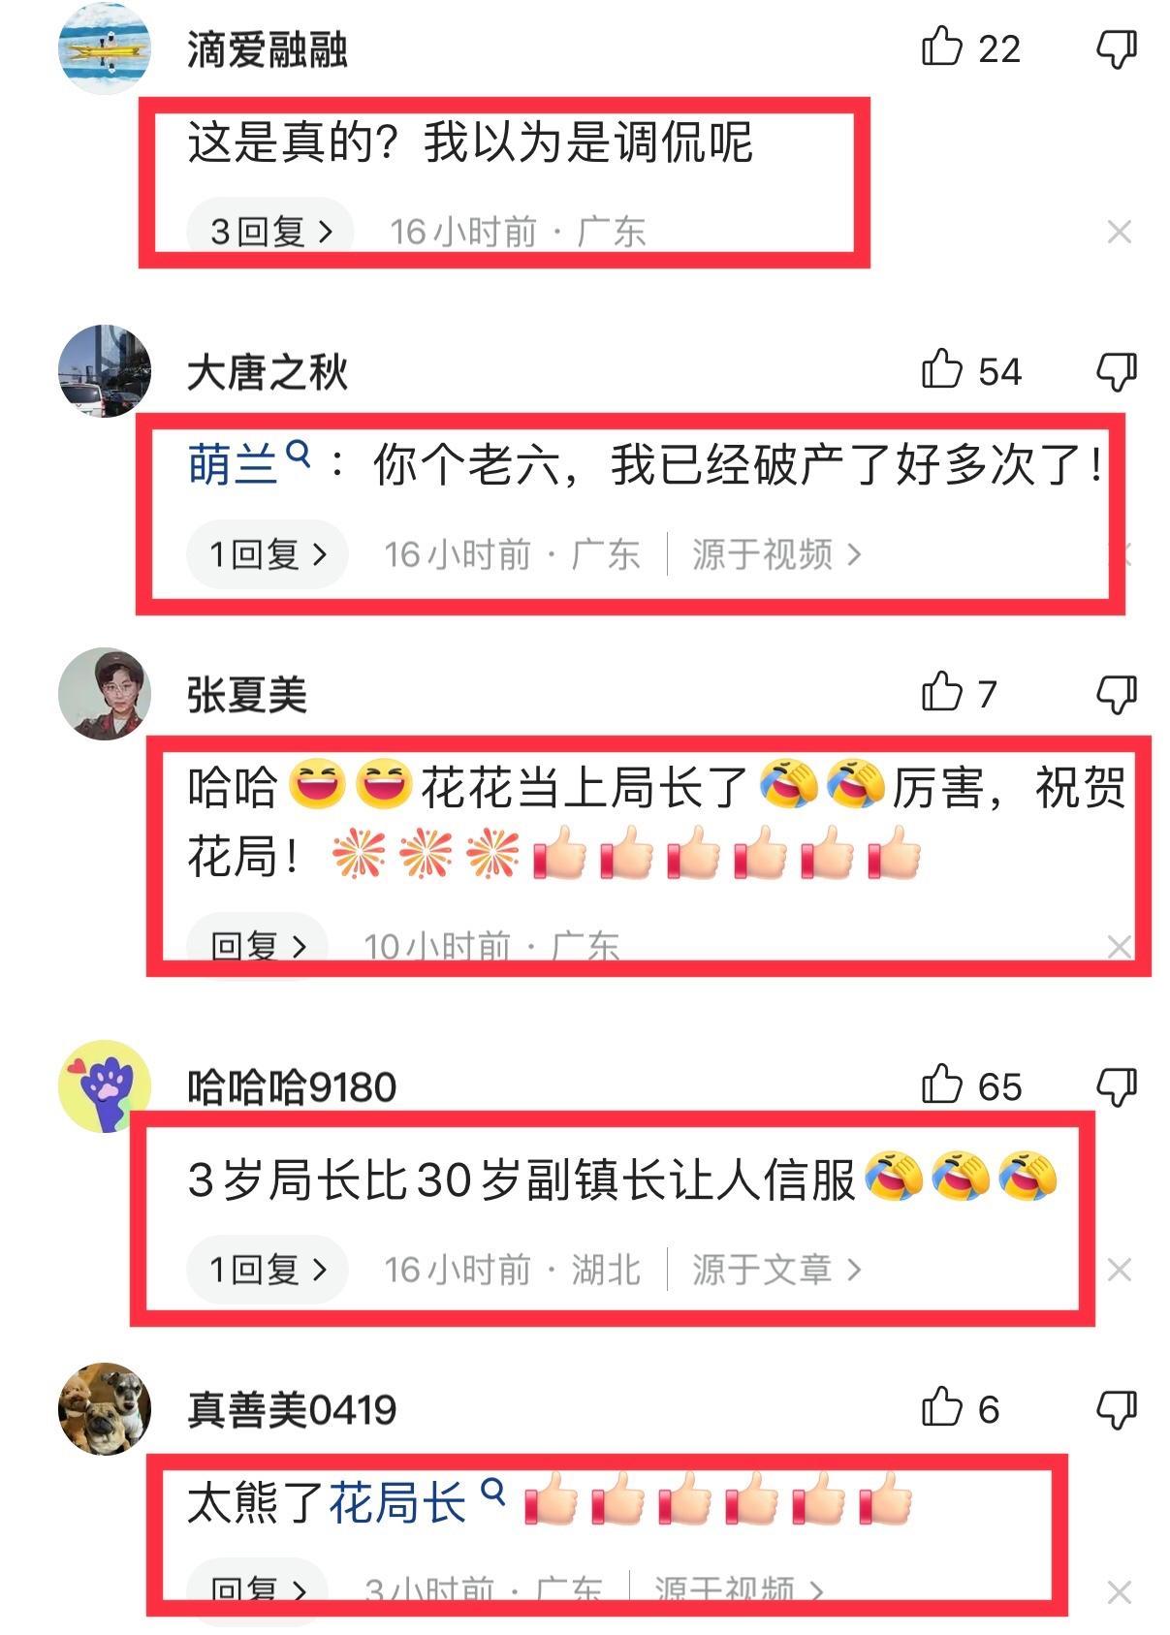The image size is (1170, 1635).
Task: Open 源于文章 source link under 哈哈哈9180
Action: [x=775, y=1270]
